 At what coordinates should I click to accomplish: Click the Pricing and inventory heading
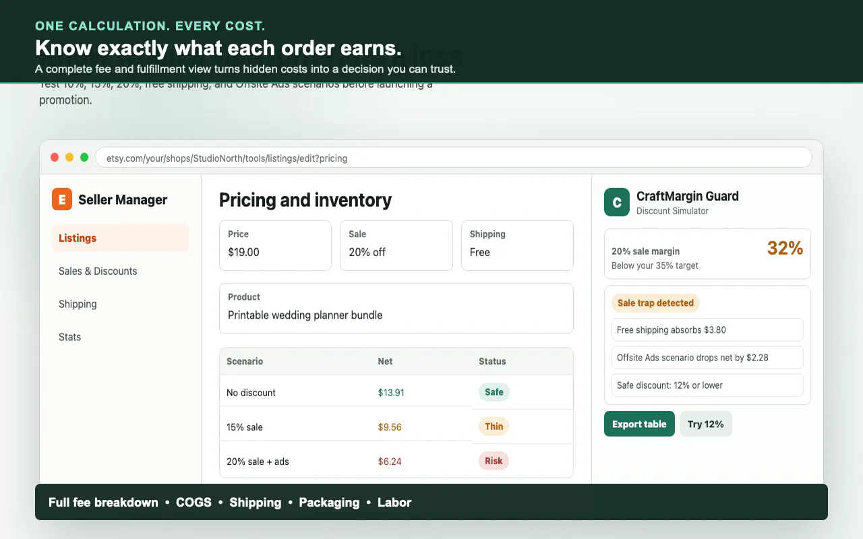pyautogui.click(x=305, y=200)
